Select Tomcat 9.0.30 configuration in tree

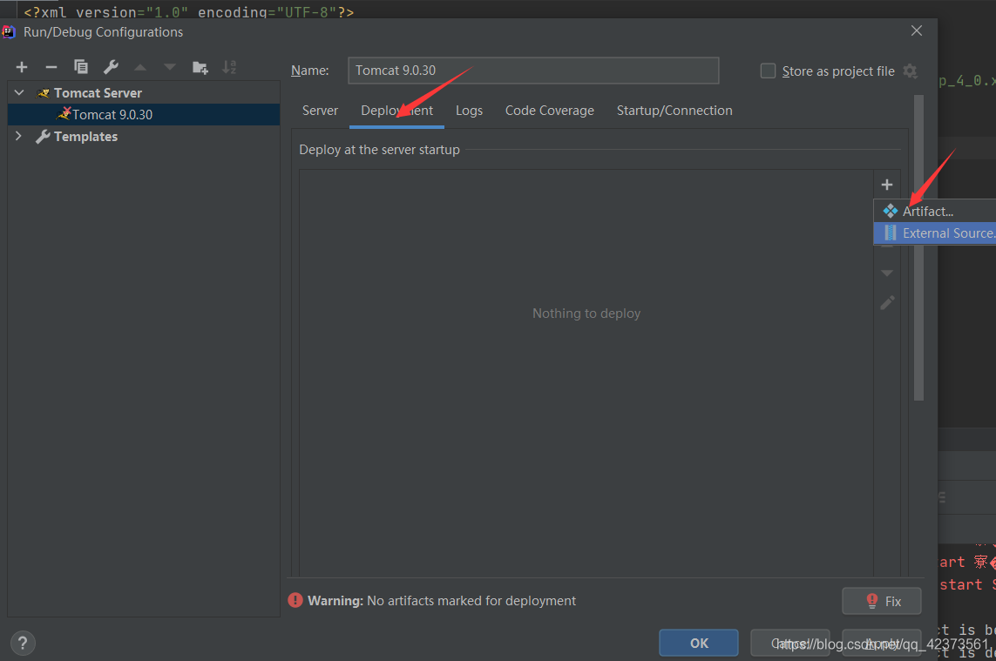point(144,114)
